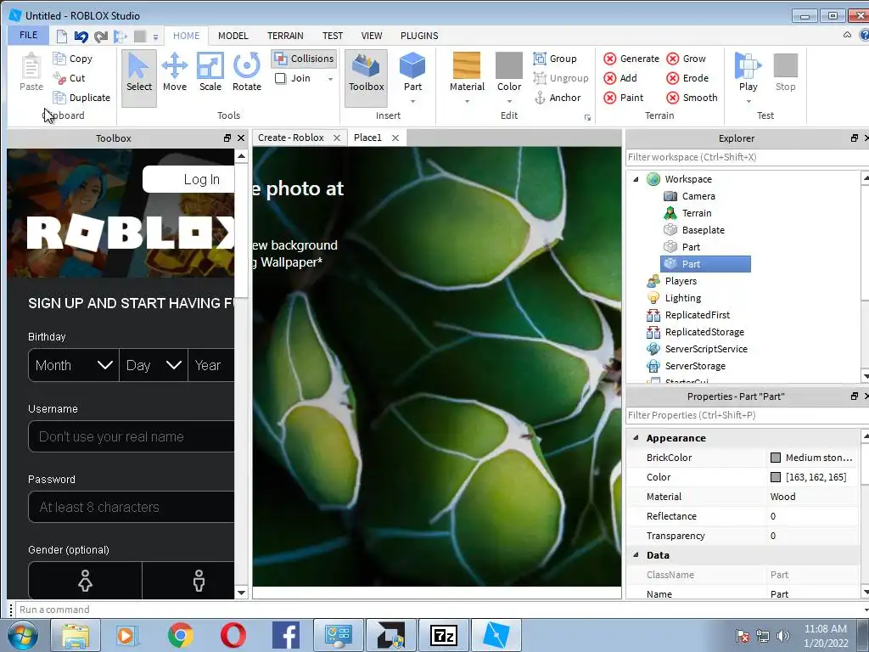
Task: Toggle the Collisions option
Action: click(305, 59)
